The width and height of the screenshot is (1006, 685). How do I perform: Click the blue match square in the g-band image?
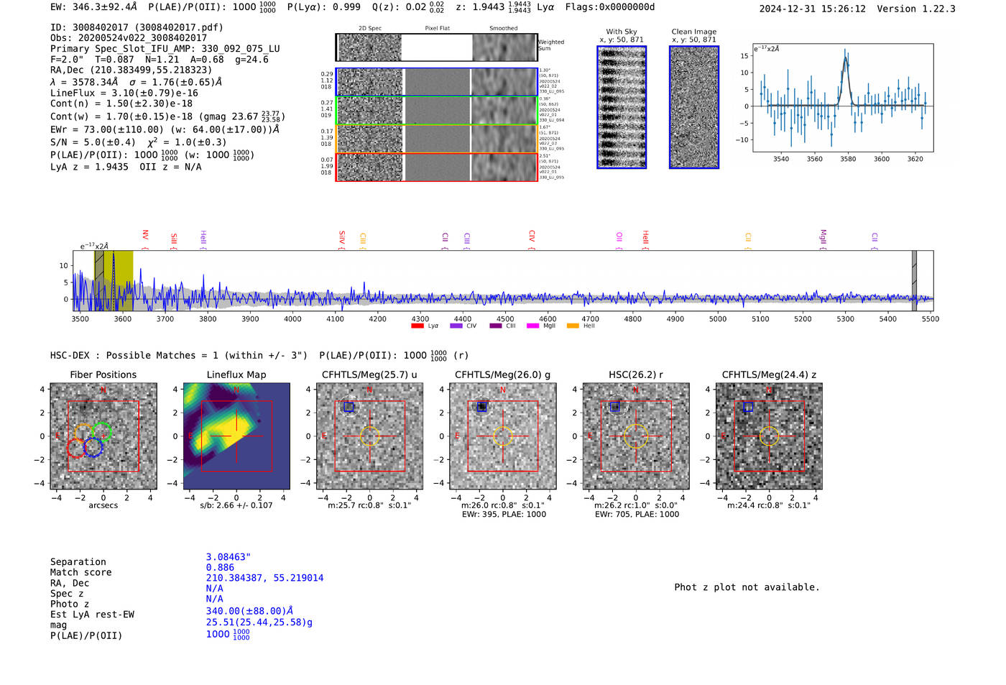coord(481,407)
